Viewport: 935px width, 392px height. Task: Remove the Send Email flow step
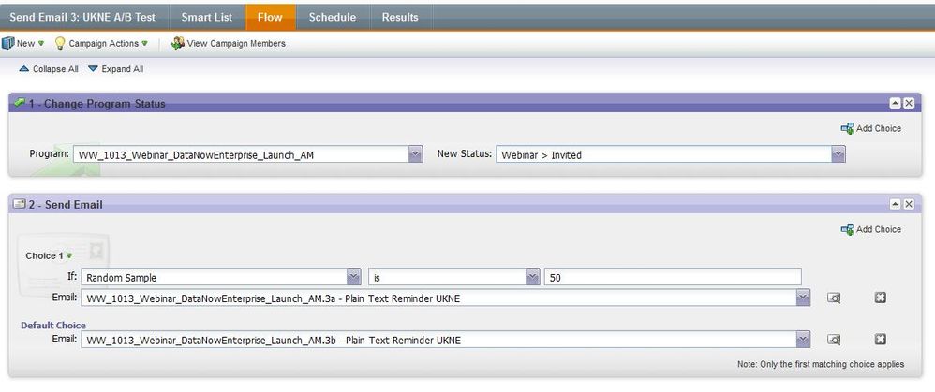[909, 204]
